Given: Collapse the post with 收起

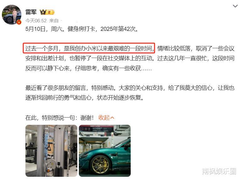Looking at the screenshot, I should [x=104, y=118].
